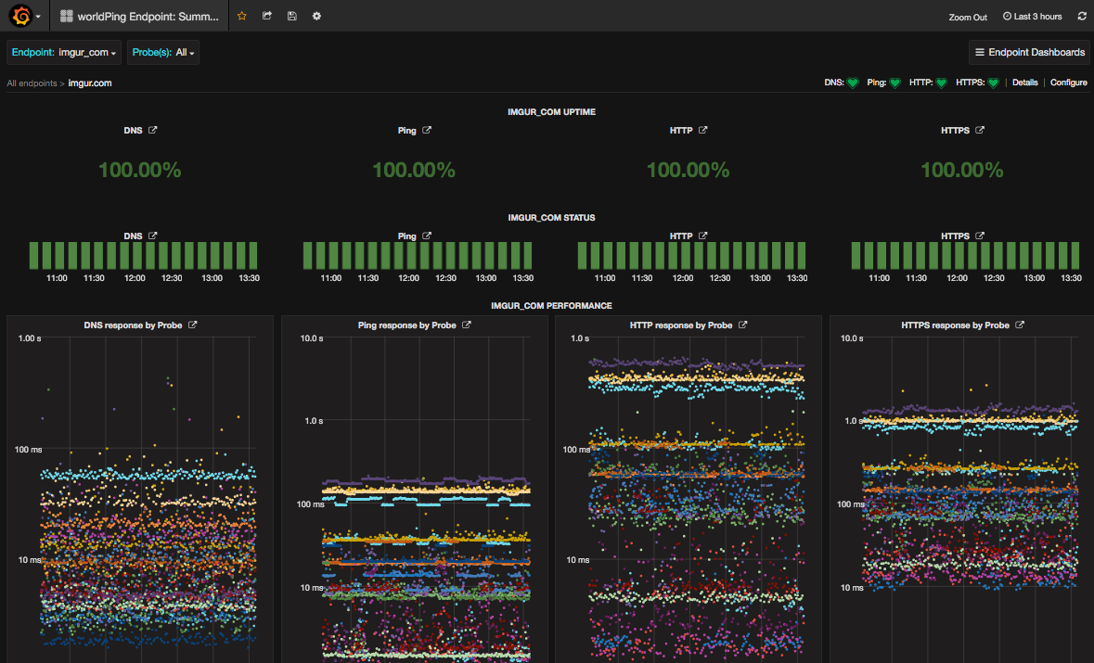1094x663 pixels.
Task: Open dashboard settings gear
Action: tap(316, 16)
